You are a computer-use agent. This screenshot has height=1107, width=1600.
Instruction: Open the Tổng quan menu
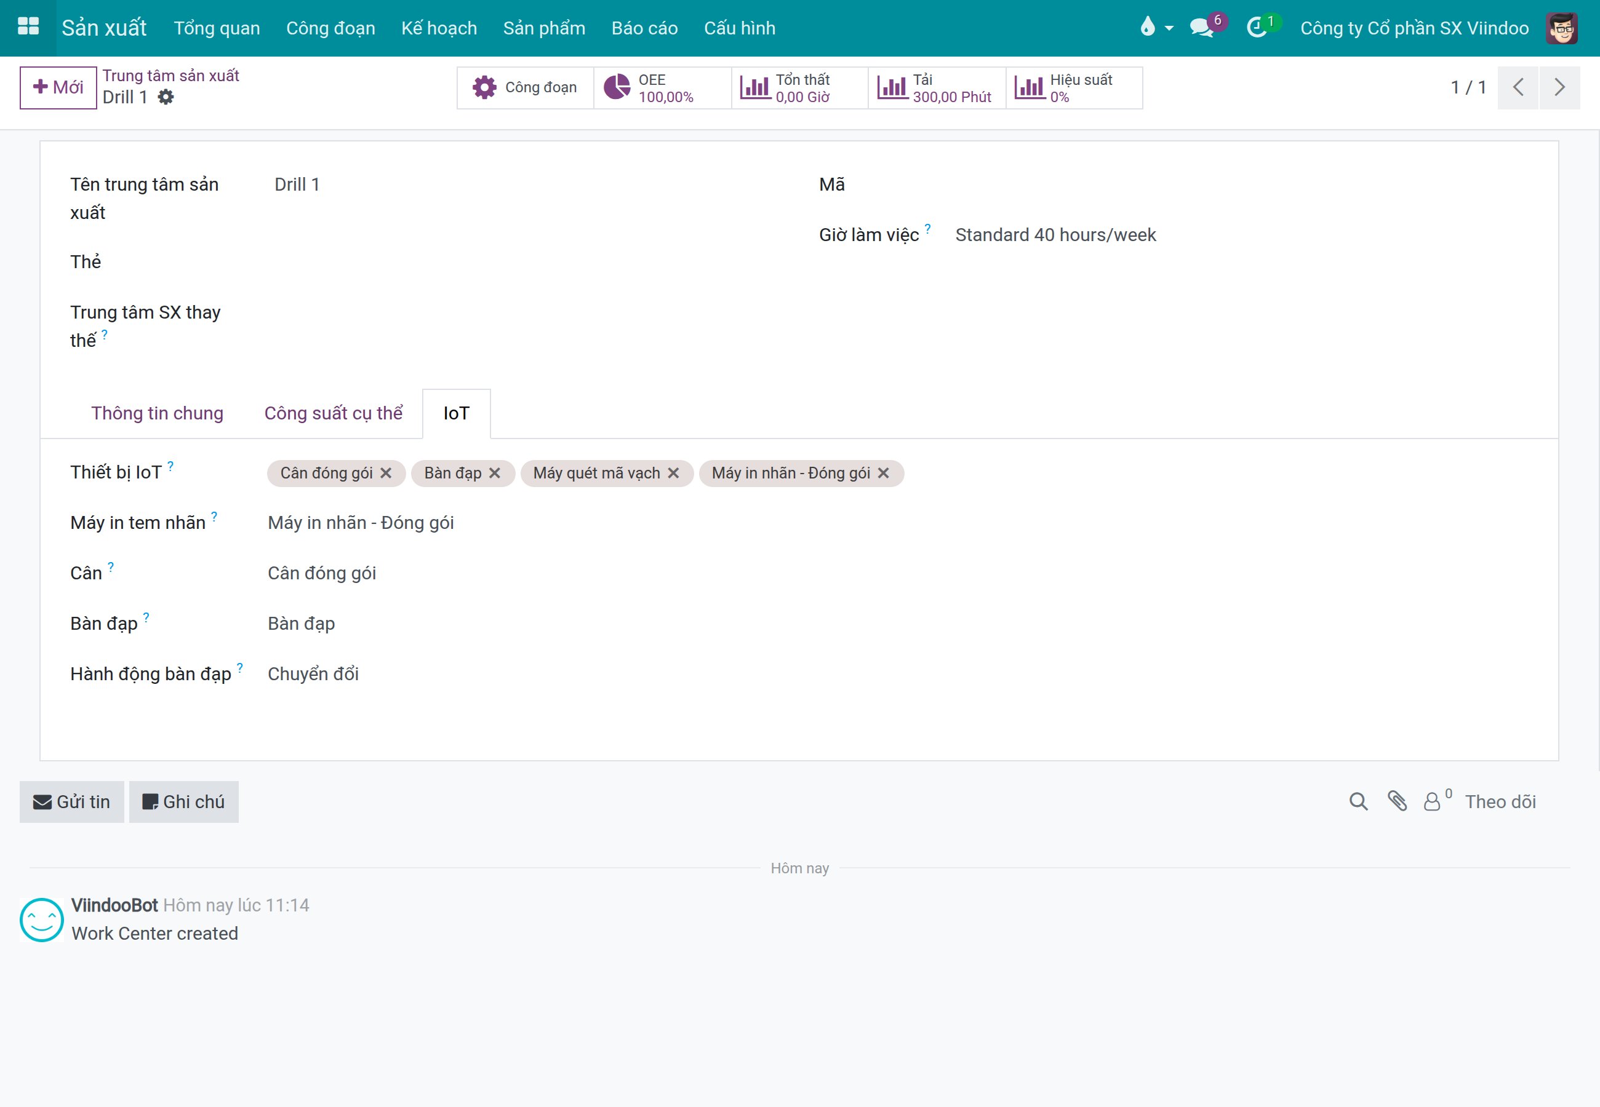pyautogui.click(x=217, y=28)
